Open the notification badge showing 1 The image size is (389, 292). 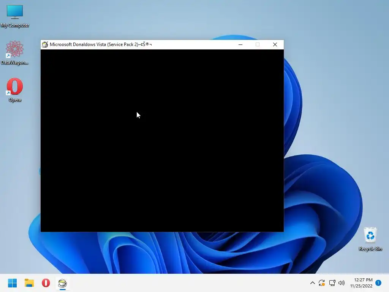point(378,283)
